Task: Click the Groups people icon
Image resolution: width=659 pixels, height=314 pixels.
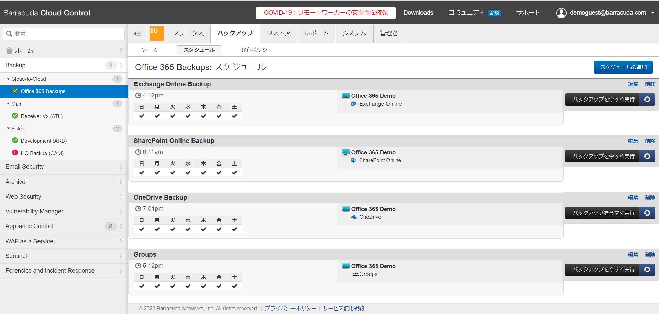Action: coord(355,274)
